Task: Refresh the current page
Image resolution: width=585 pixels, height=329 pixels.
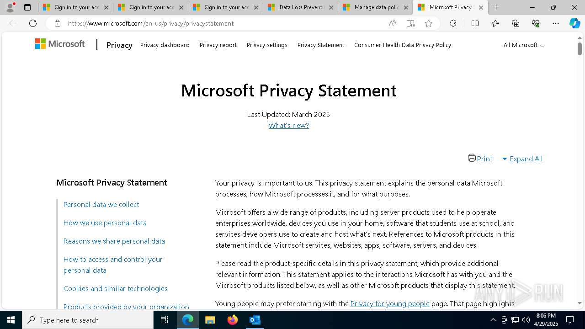Action: tap(33, 23)
